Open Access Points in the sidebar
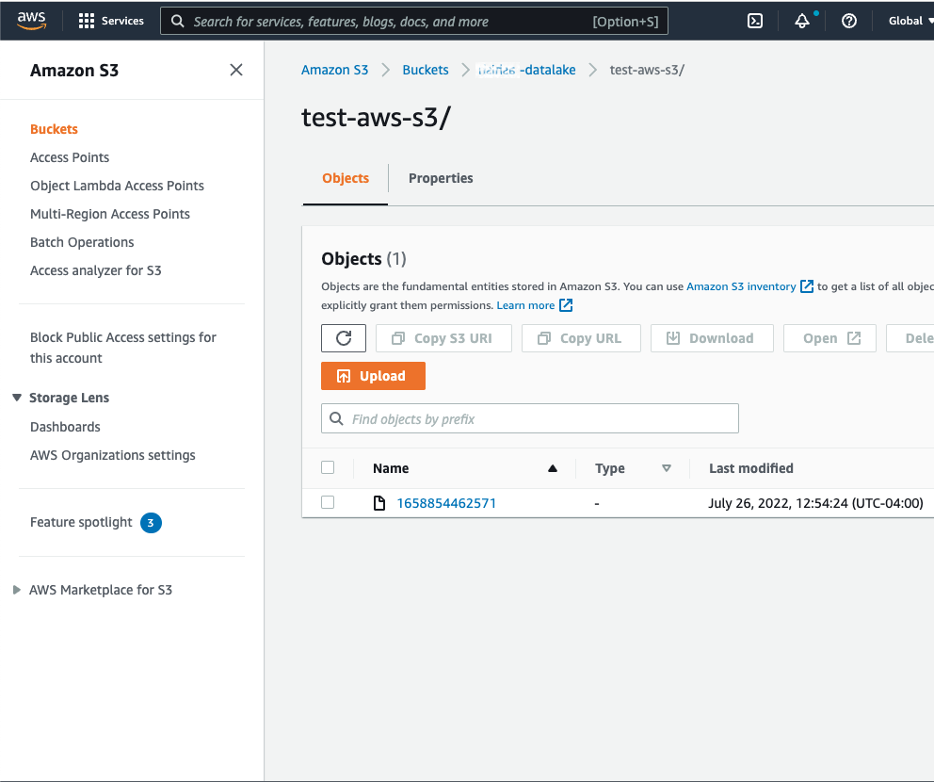This screenshot has width=934, height=782. [70, 157]
